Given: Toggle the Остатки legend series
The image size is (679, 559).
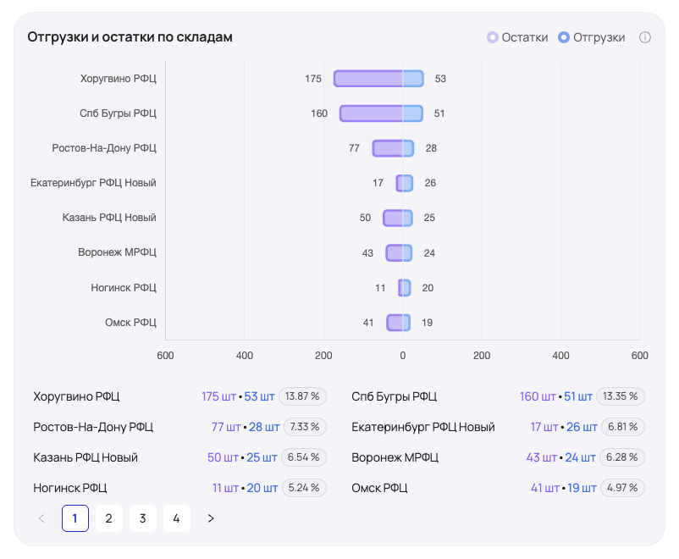Looking at the screenshot, I should 517,37.
